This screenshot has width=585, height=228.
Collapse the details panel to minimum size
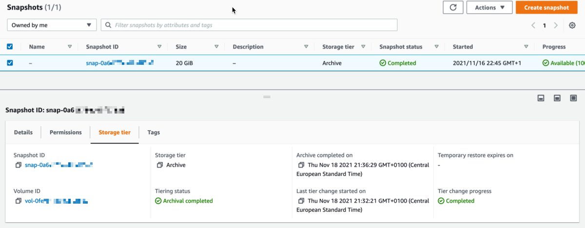(x=541, y=98)
